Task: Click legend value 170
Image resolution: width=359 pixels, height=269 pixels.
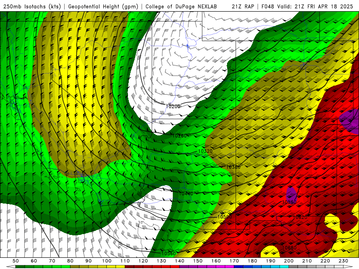Action: click(234, 261)
